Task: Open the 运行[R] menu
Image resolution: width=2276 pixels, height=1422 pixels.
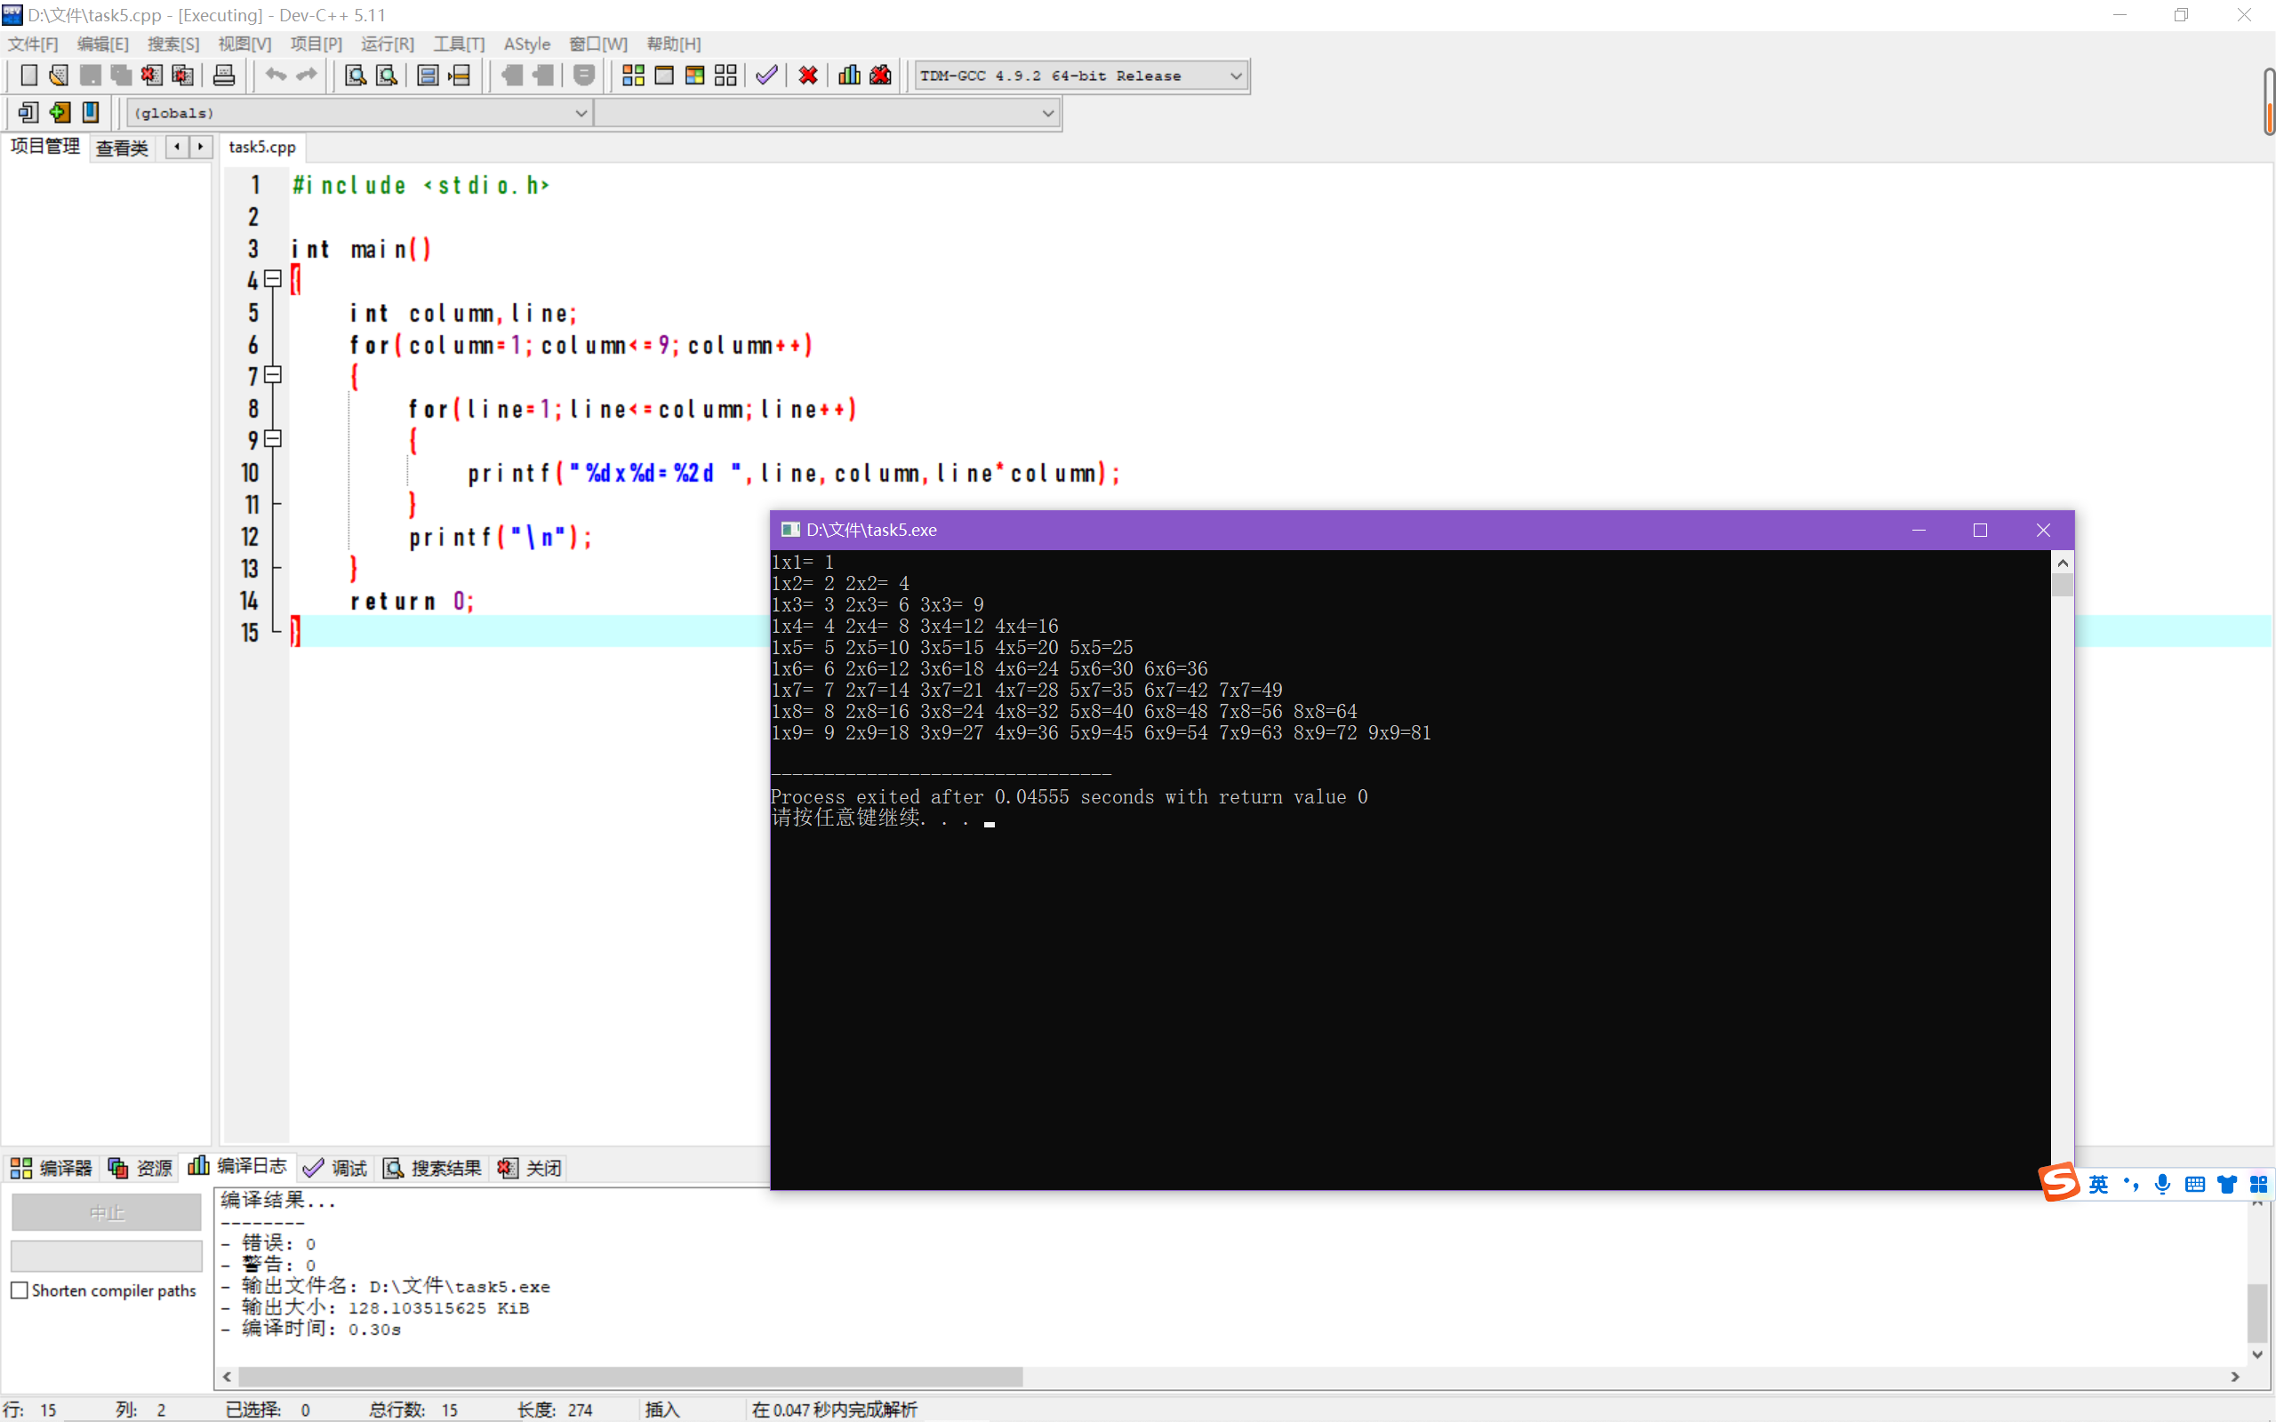Action: [x=387, y=44]
